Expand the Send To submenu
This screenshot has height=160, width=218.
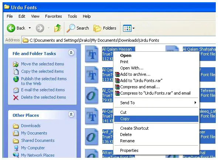156,103
